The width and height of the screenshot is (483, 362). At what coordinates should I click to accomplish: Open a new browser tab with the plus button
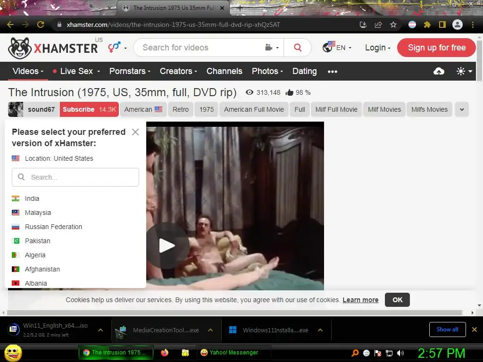pos(240,8)
